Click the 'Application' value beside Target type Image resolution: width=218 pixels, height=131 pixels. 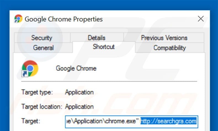79,92
